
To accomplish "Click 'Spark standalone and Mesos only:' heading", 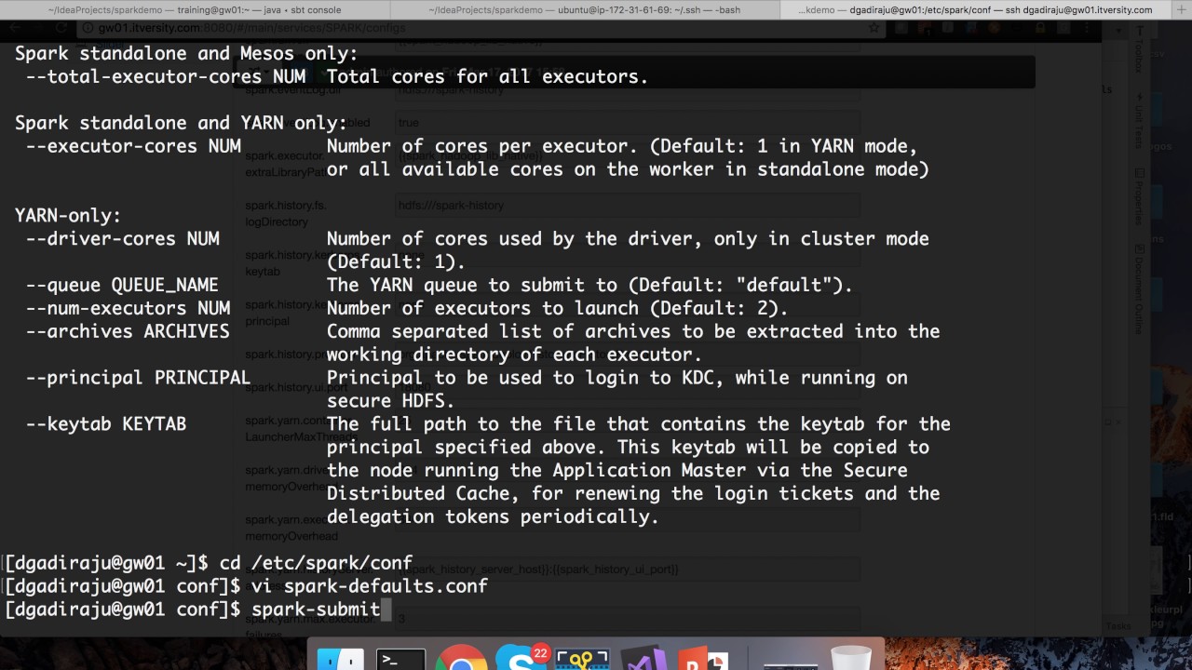I will pyautogui.click(x=186, y=54).
